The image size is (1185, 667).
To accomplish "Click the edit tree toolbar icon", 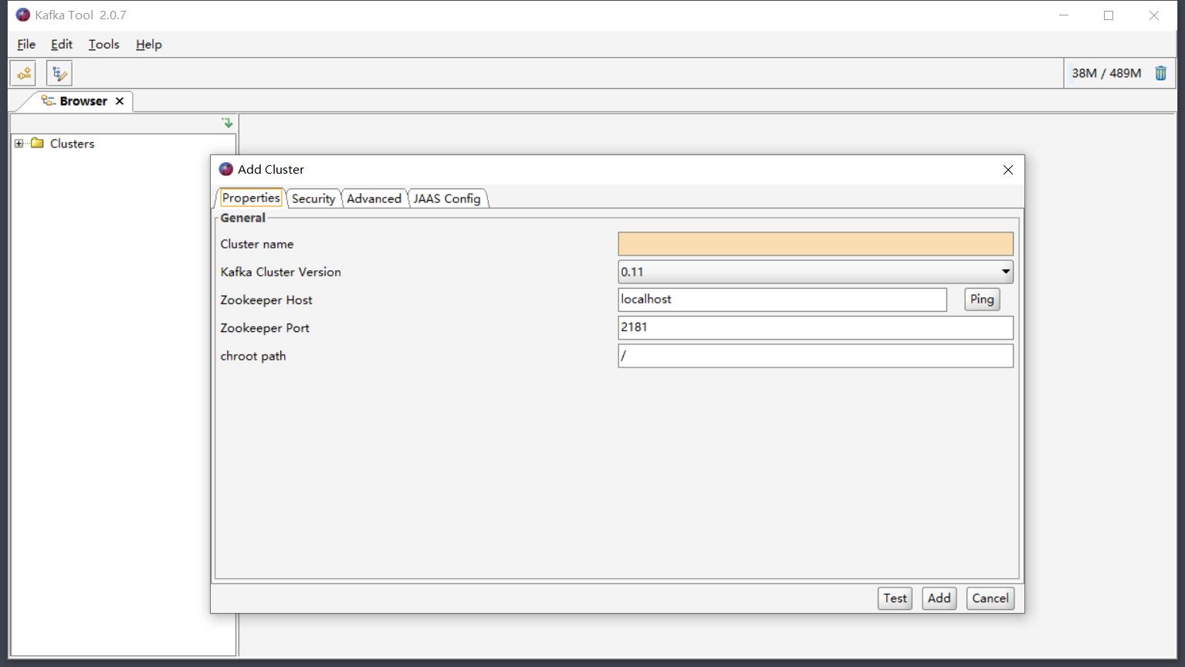I will click(59, 73).
